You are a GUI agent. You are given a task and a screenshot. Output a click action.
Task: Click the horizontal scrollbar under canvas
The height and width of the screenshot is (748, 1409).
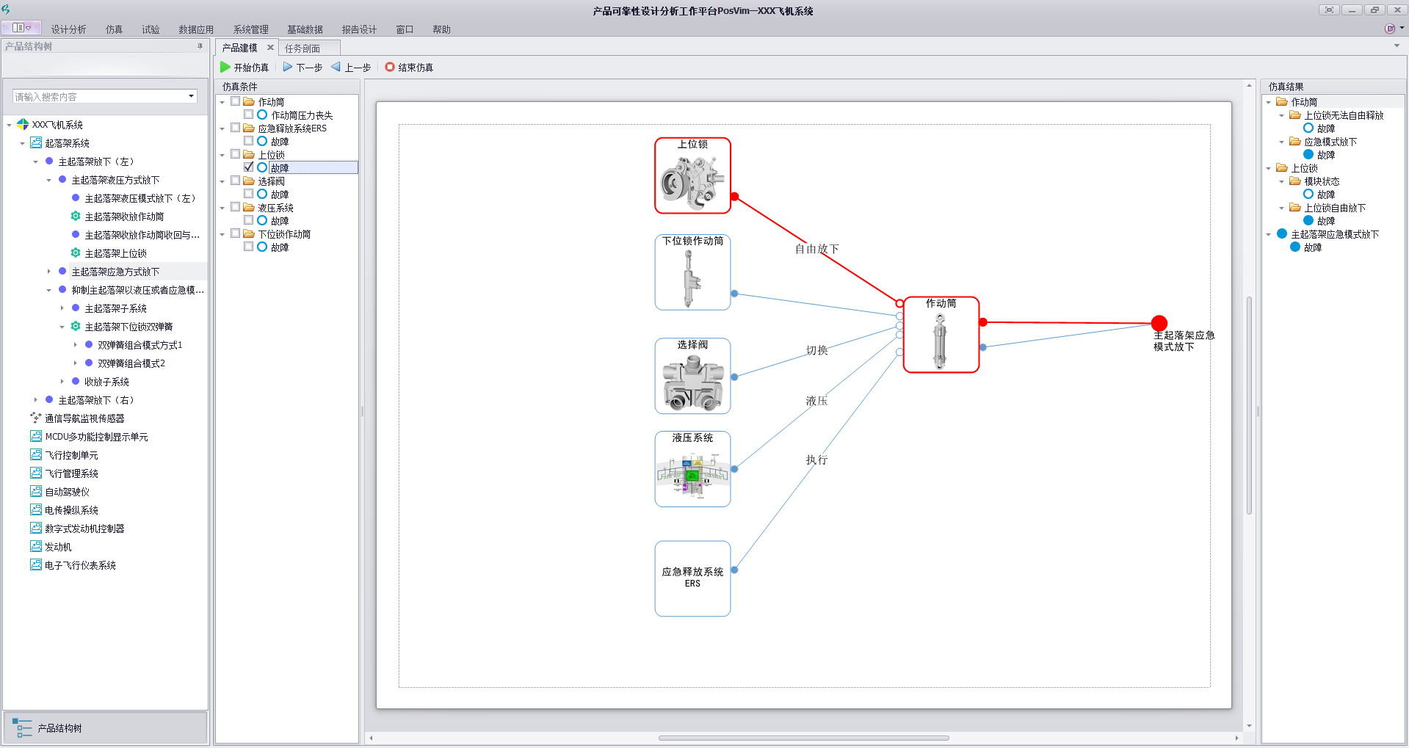[x=803, y=738]
